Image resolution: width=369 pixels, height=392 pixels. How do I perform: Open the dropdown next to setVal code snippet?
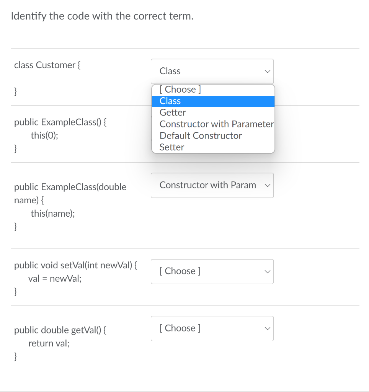pos(212,271)
